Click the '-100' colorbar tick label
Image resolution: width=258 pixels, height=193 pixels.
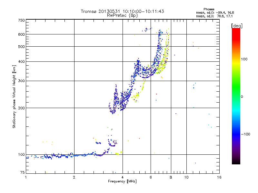tap(245, 134)
